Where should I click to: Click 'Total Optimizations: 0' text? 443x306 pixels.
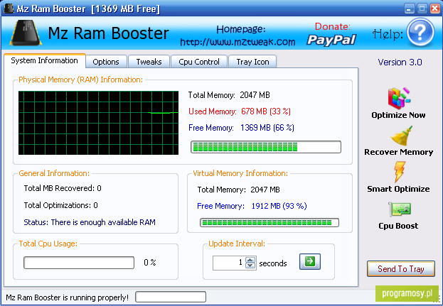60,205
